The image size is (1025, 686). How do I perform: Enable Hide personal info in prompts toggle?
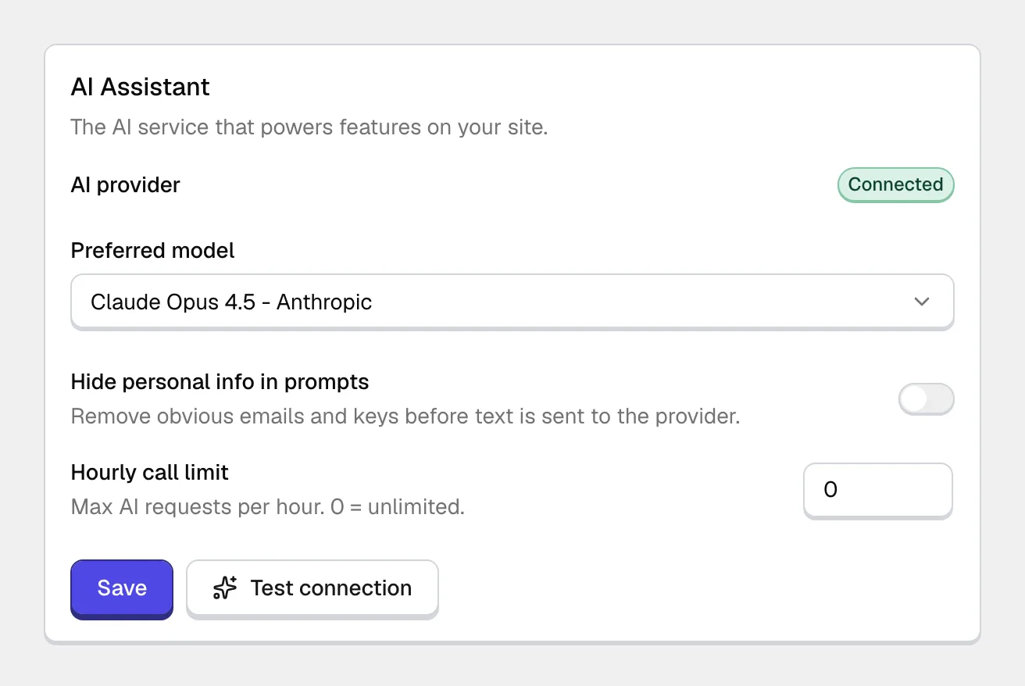926,399
